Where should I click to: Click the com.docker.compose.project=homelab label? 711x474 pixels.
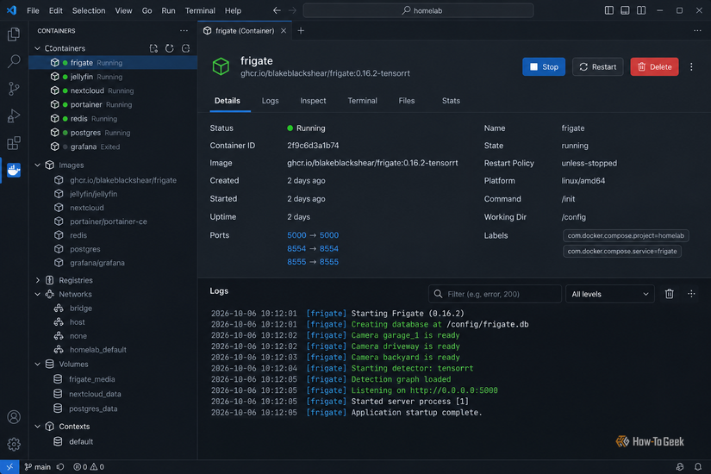626,235
